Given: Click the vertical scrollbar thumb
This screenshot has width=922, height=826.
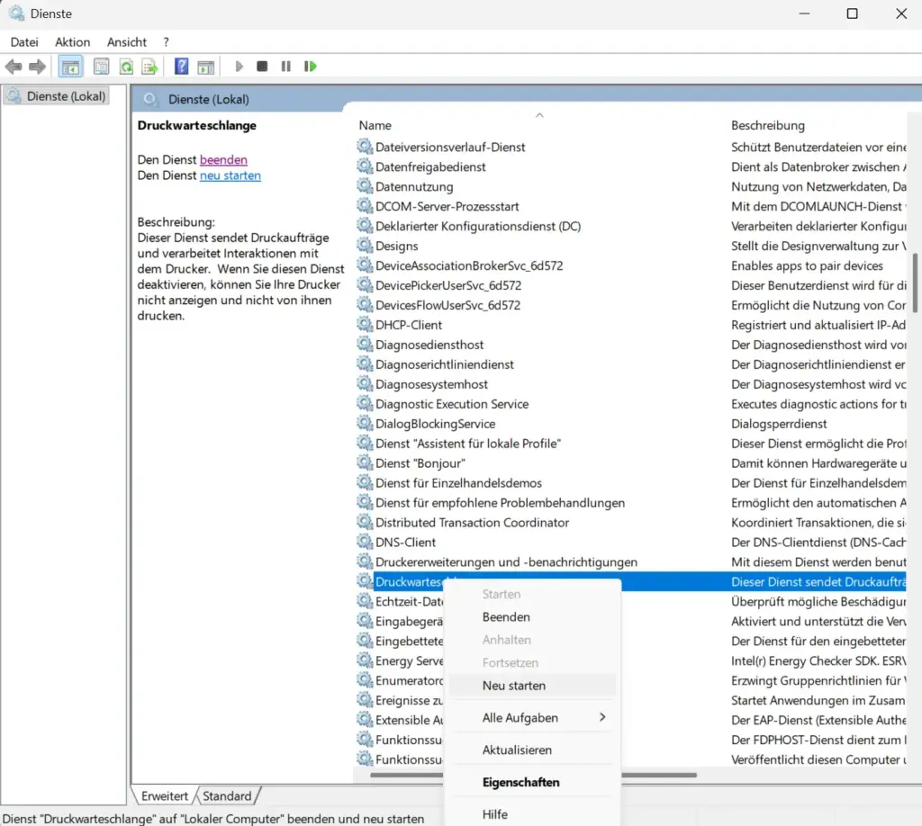Looking at the screenshot, I should click(x=915, y=283).
